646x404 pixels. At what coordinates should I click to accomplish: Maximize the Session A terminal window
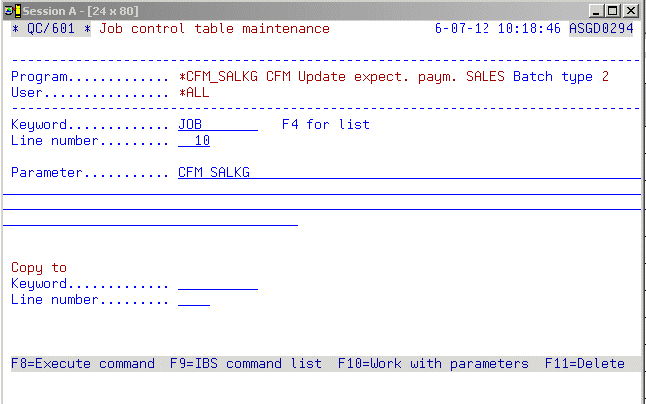[614, 9]
